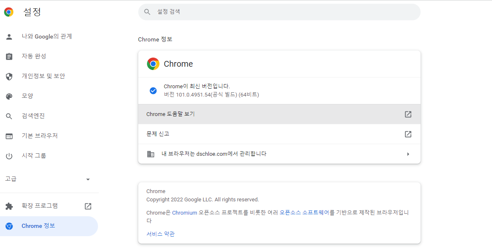This screenshot has width=492, height=249.
Task: Click 내 브라우저는 dschloe.com에서 관리합니다 row
Action: (x=279, y=154)
